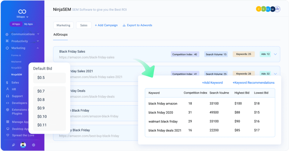The height and width of the screenshot is (151, 289).
Task: Click the Sales dollar icon
Action: (x=7, y=83)
